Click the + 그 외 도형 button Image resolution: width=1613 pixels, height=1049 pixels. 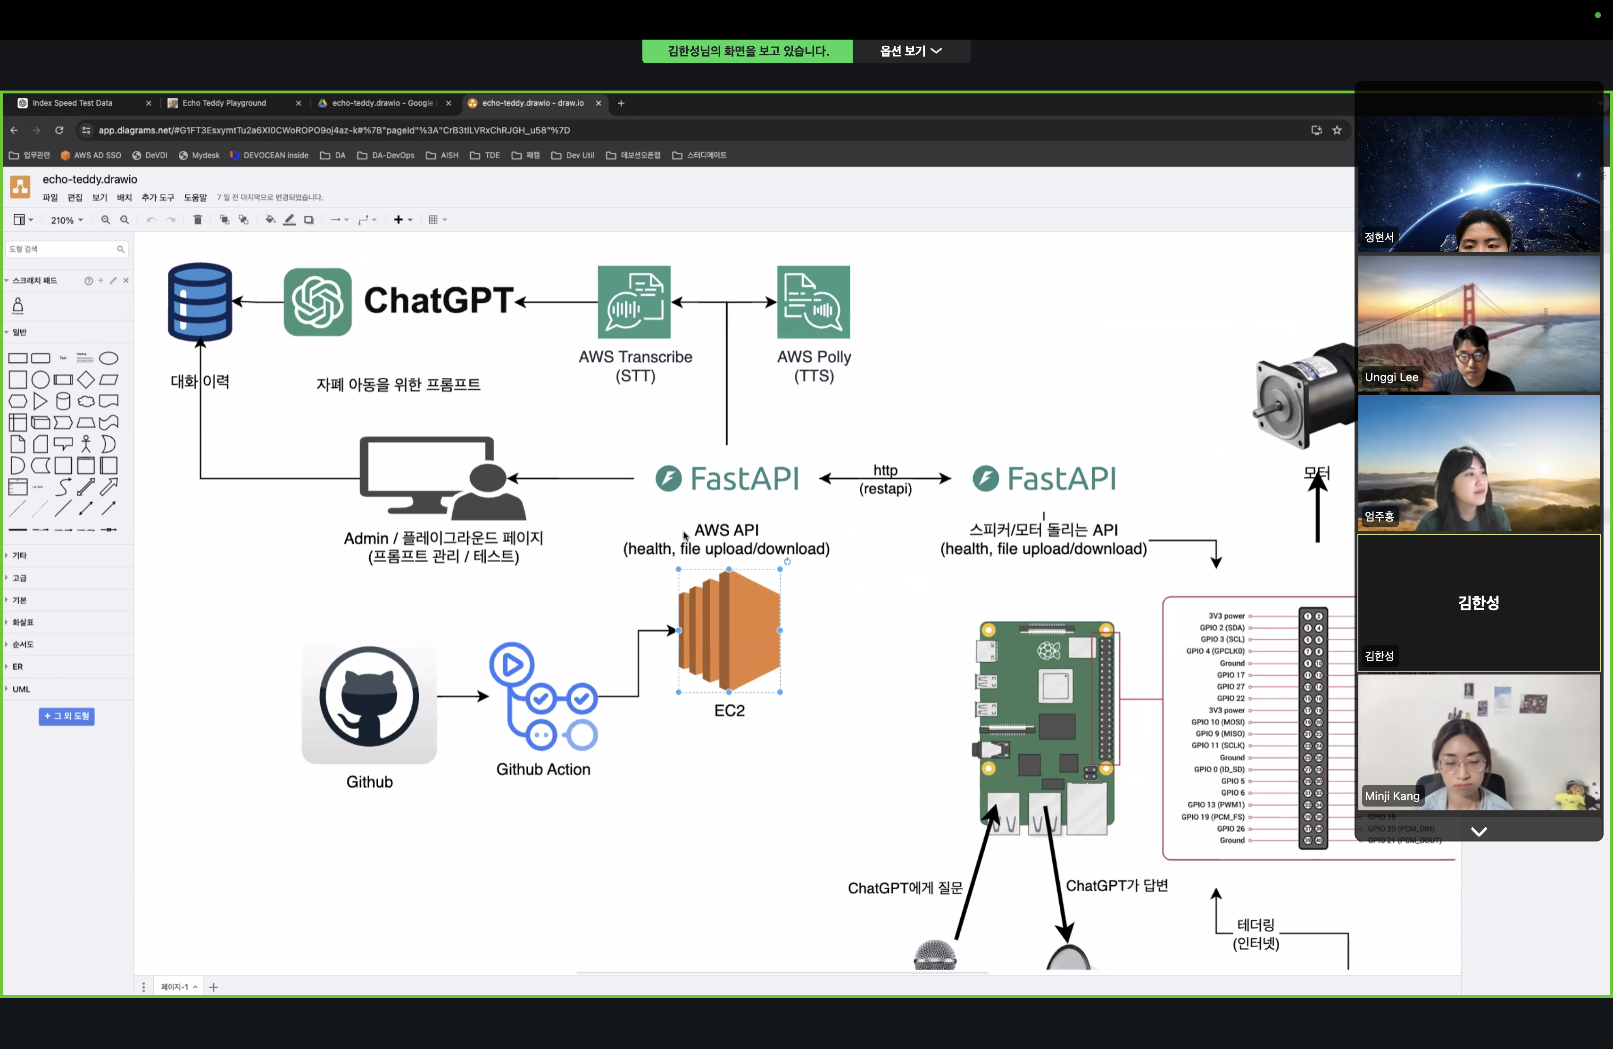[x=67, y=716]
